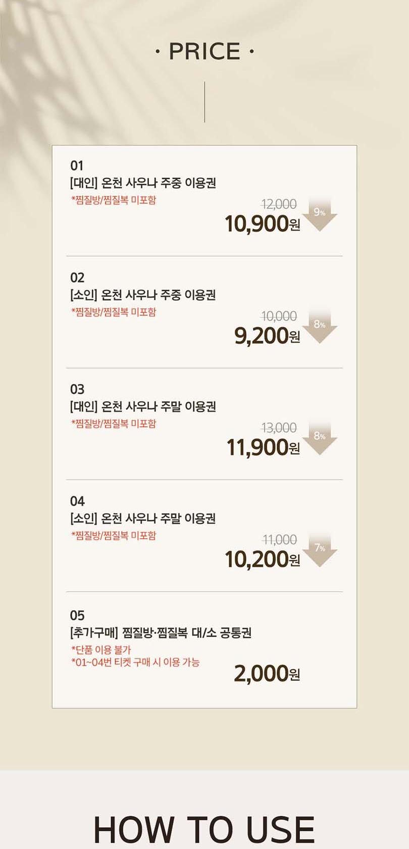Select the [대인] 온천 사우나 주말 이용권 title
This screenshot has width=409, height=849.
[143, 406]
